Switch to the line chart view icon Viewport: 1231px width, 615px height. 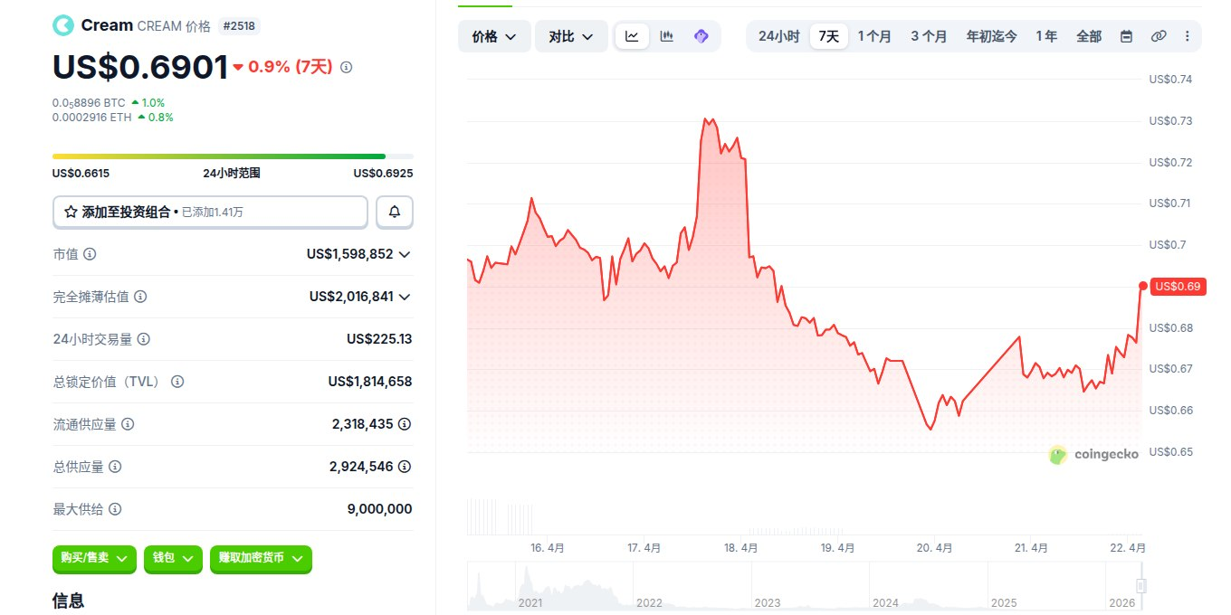[632, 36]
